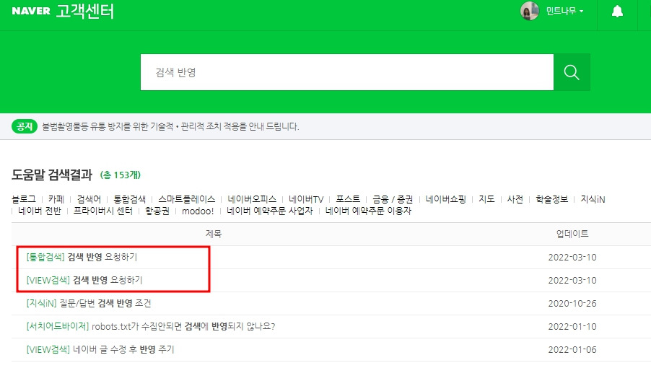Filter results by 네이버쇼핑

(x=446, y=199)
